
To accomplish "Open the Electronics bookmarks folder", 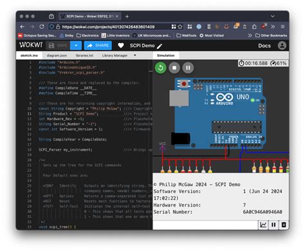I will tap(88, 35).
